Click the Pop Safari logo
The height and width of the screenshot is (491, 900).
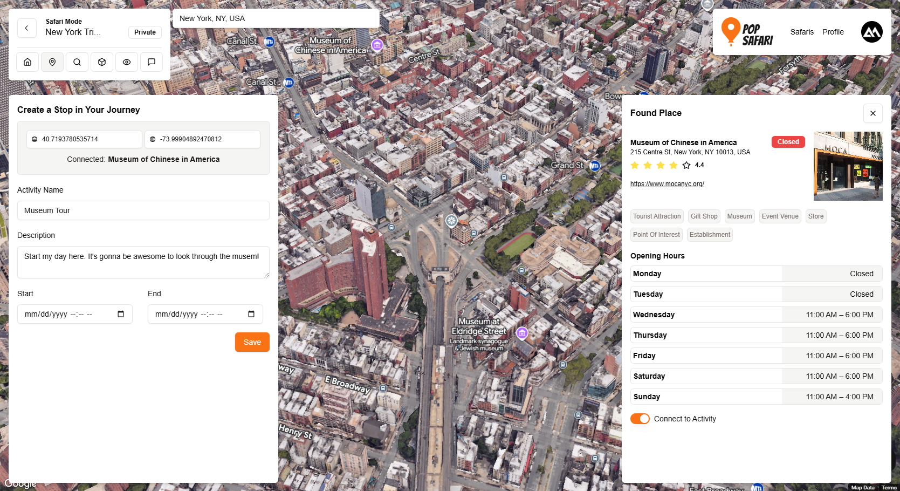[750, 32]
